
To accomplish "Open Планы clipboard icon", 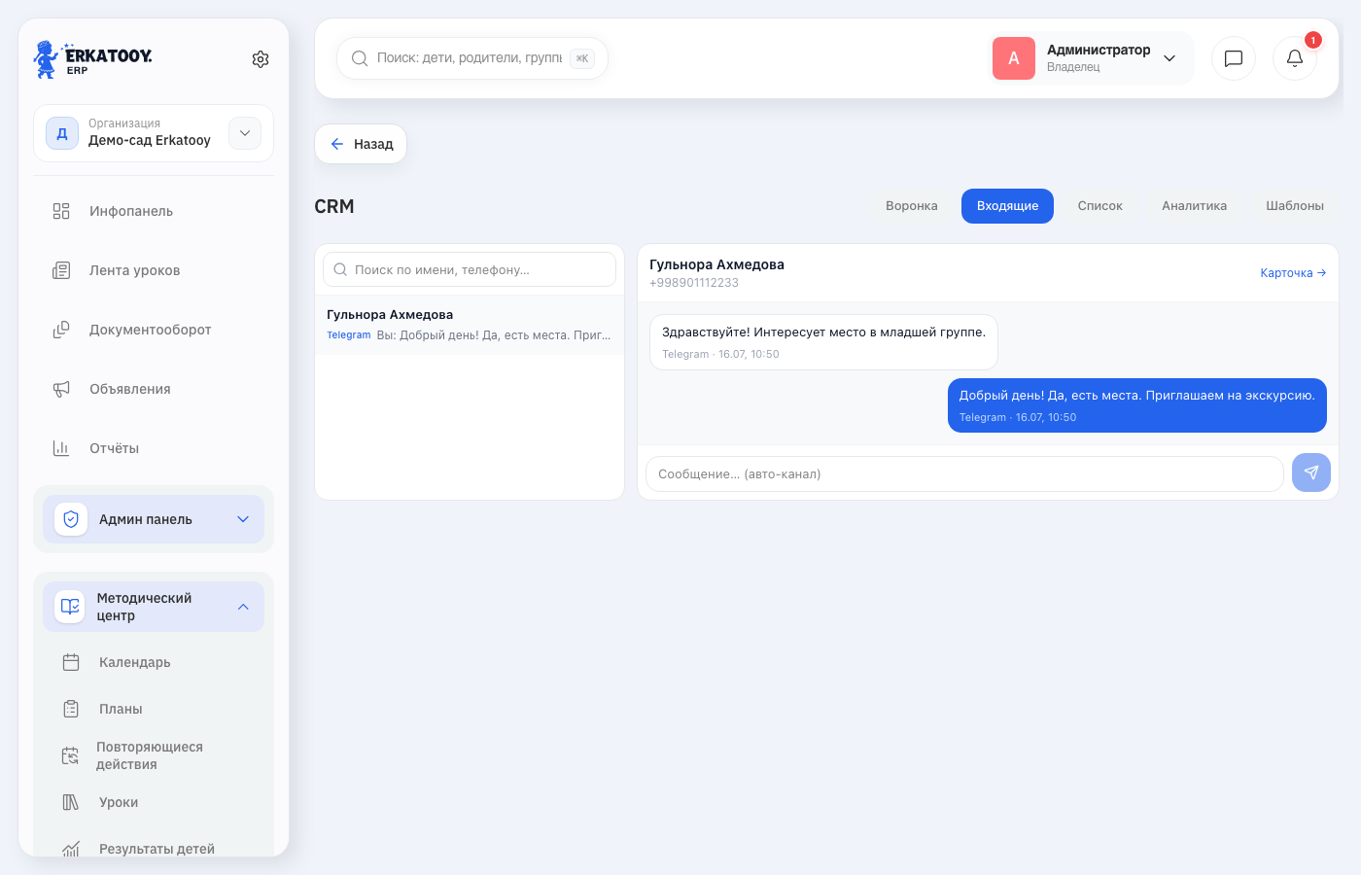I will [71, 709].
